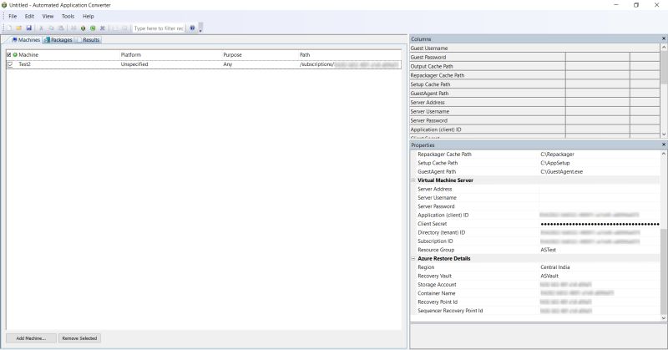Screen dimensions: 668x350
Task: Click the Properties panel scroll-up arrow
Action: coord(663,154)
